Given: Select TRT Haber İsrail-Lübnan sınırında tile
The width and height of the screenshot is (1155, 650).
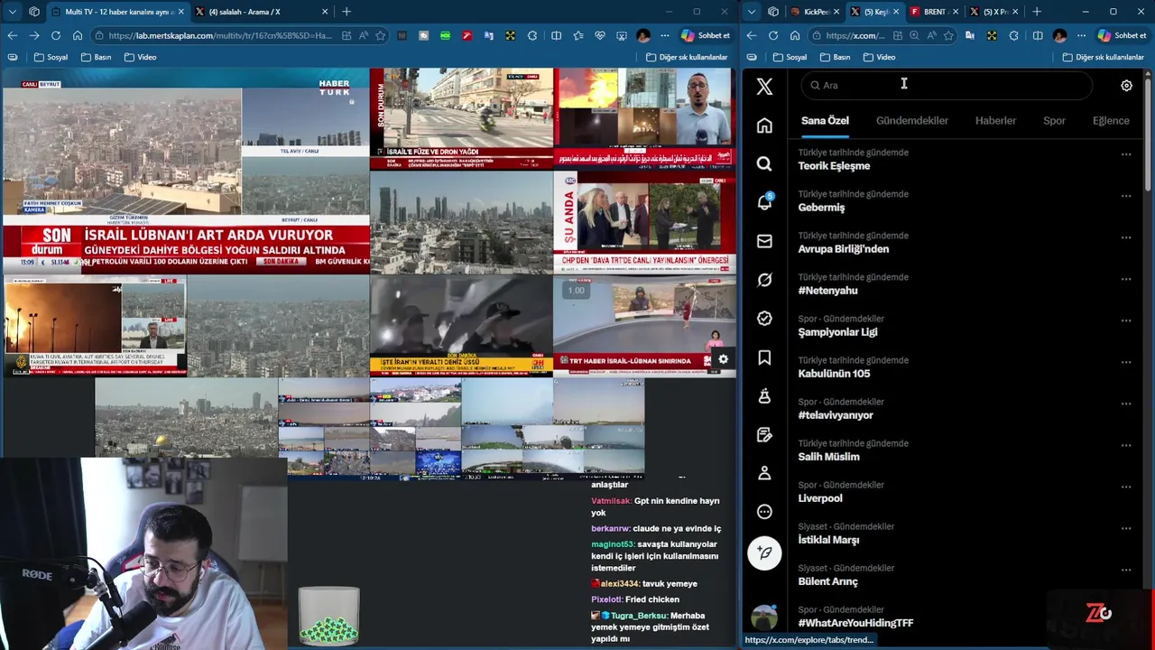Looking at the screenshot, I should [x=644, y=326].
